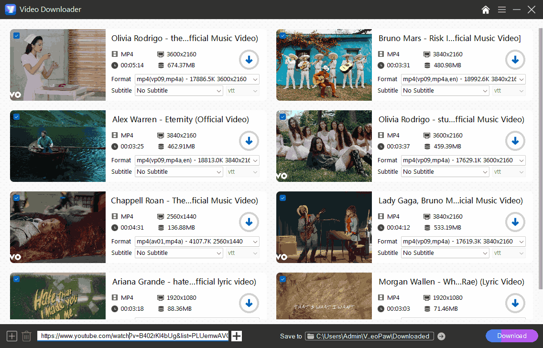The height and width of the screenshot is (348, 543).
Task: Download Olivia Rodrigo 674.37MB video with arrow icon
Action: (x=249, y=60)
